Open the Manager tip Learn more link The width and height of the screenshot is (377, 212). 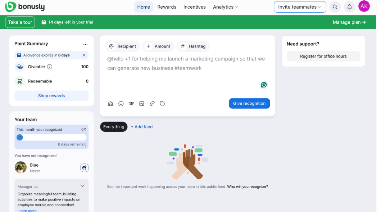point(27,210)
